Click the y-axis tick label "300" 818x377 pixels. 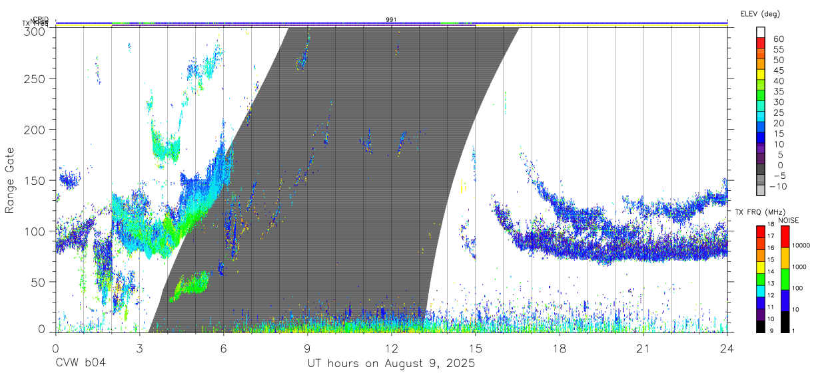point(34,31)
